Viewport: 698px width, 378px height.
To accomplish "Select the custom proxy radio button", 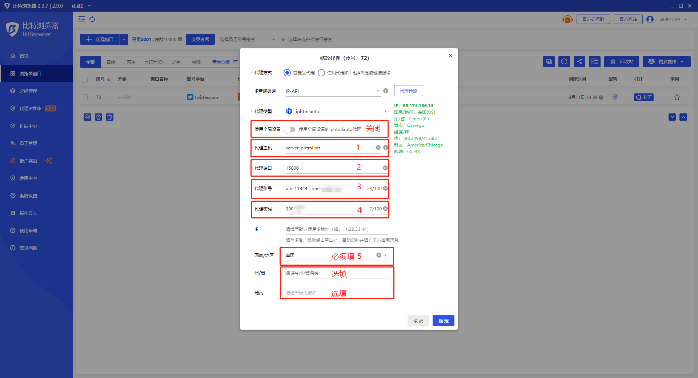I will 287,73.
